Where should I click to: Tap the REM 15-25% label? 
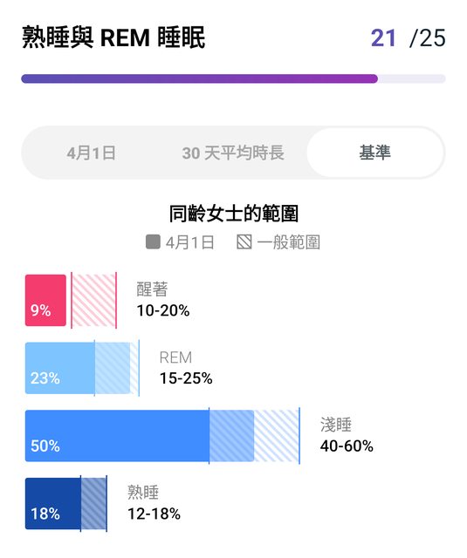point(186,368)
